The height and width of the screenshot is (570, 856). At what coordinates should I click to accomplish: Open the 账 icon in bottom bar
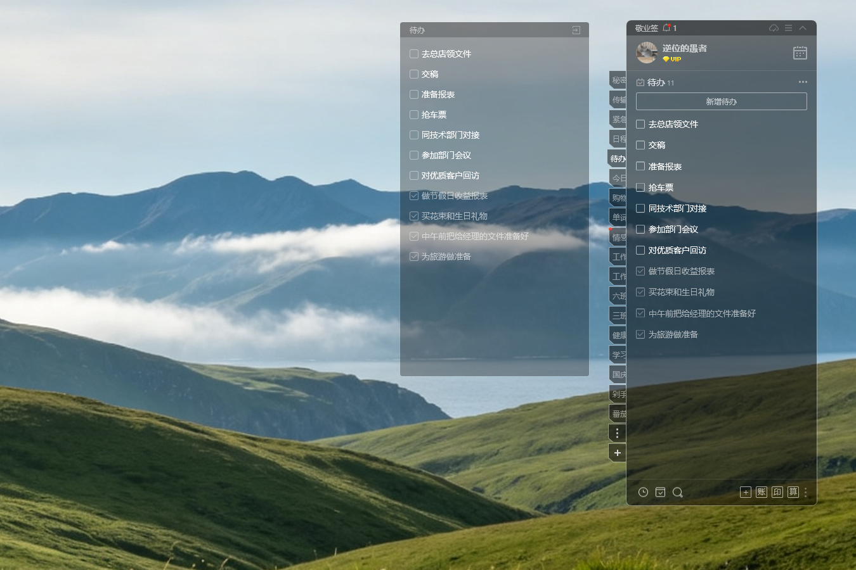762,492
